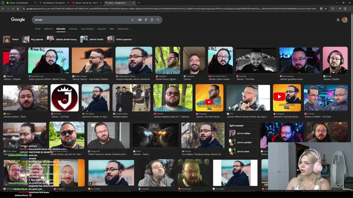Image resolution: width=353 pixels, height=198 pixels.
Task: Start a voice search with microphone
Action: coord(146,20)
